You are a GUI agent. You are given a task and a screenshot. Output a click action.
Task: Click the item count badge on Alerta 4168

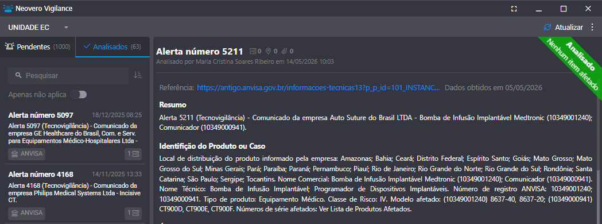pyautogui.click(x=133, y=213)
